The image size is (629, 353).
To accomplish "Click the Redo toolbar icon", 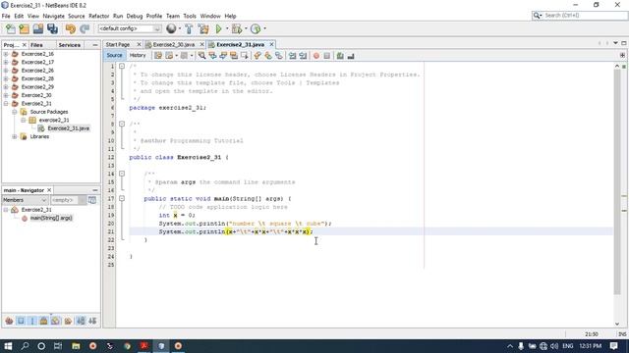I will 85,28.
